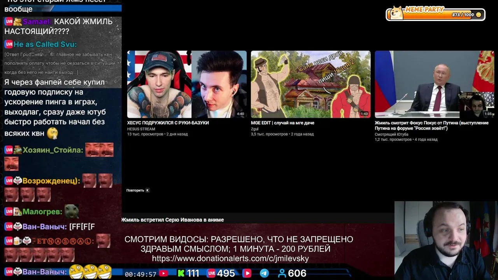Click the video title Жмиль встретил Серю Иванова в аниме

pyautogui.click(x=172, y=220)
